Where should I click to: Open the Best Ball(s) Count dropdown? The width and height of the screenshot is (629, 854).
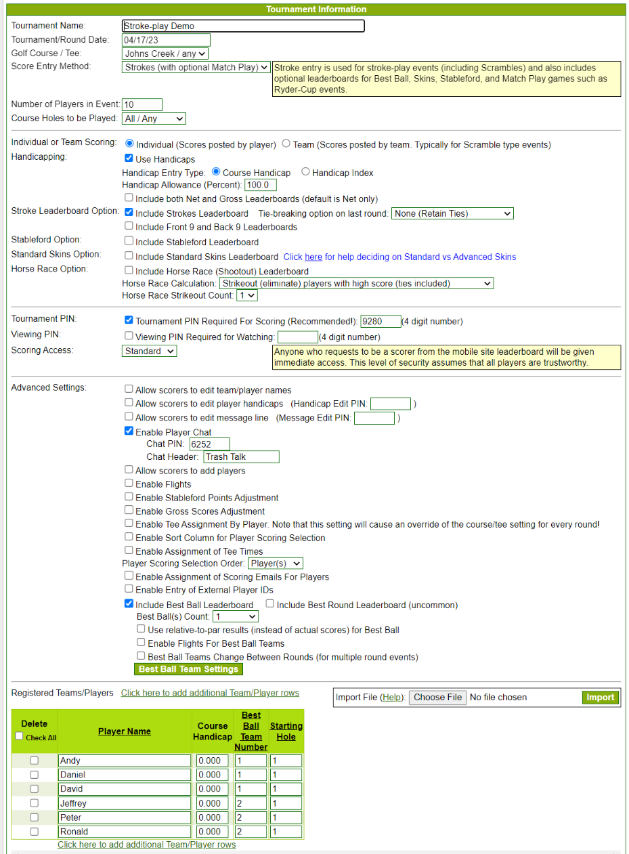click(x=236, y=617)
